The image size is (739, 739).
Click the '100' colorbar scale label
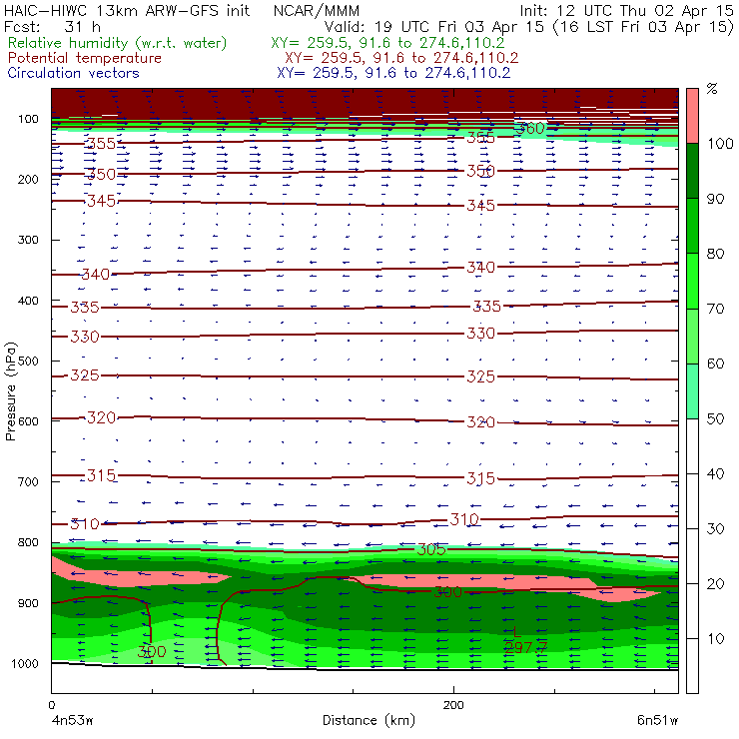point(720,143)
